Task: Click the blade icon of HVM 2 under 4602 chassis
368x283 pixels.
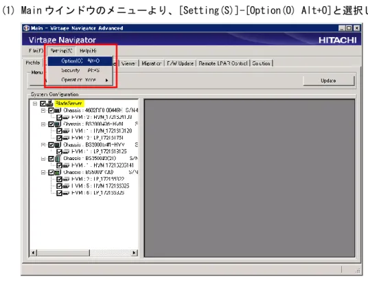Action: coord(66,117)
